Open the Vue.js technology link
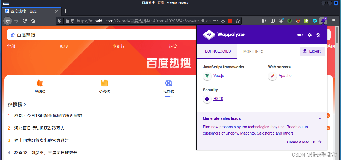The image size is (341, 160). pyautogui.click(x=219, y=76)
